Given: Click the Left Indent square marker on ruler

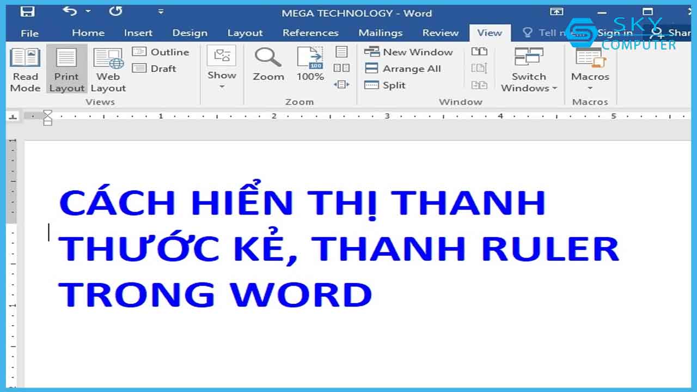Looking at the screenshot, I should click(x=47, y=122).
